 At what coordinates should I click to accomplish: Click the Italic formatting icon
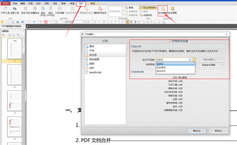click(108, 22)
